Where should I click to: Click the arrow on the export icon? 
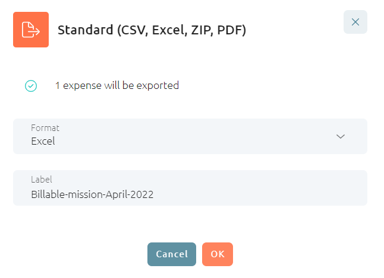pyautogui.click(x=35, y=31)
